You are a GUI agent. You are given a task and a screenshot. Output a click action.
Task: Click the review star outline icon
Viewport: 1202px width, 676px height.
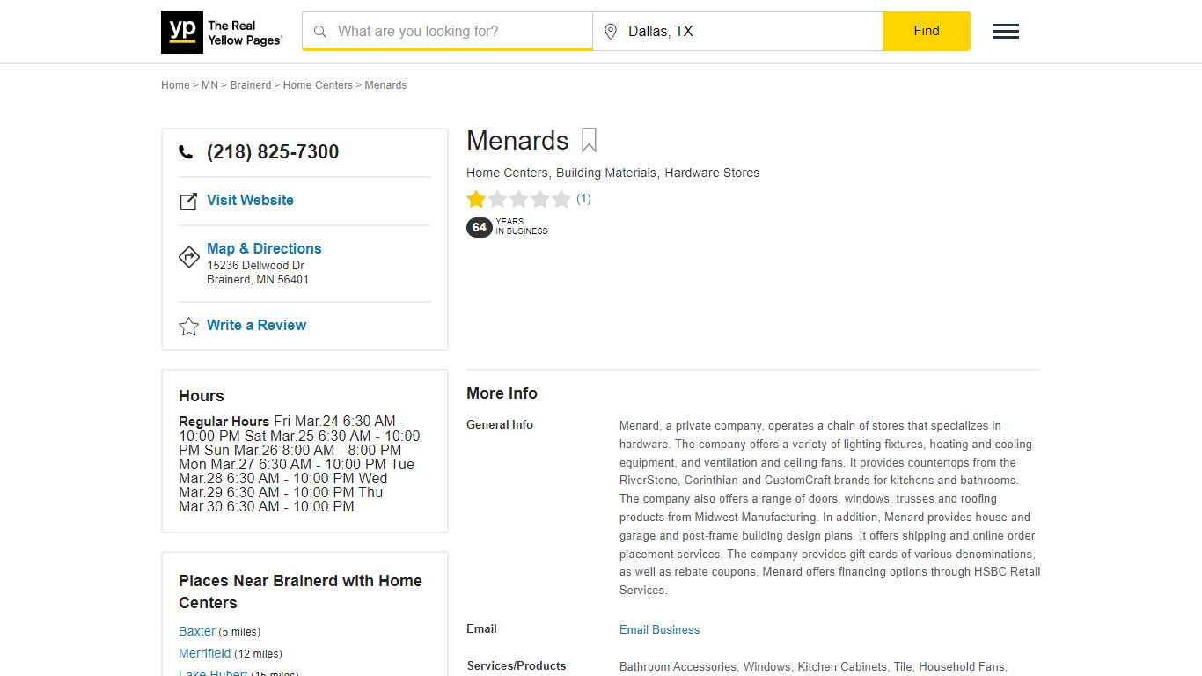pyautogui.click(x=189, y=327)
